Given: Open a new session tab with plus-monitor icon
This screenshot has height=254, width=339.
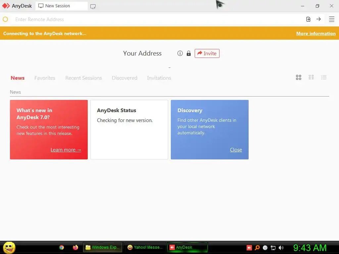Looking at the screenshot, I should (93, 7).
